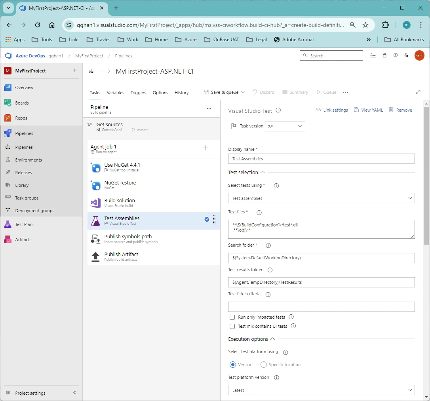Click the Visual Studio Test info icon
Image resolution: width=430 pixels, height=401 pixels.
[278, 110]
